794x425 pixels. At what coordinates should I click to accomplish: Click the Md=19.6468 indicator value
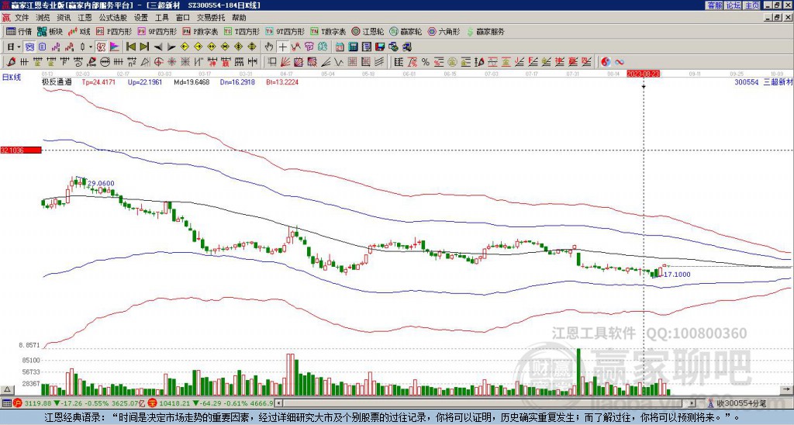click(192, 81)
